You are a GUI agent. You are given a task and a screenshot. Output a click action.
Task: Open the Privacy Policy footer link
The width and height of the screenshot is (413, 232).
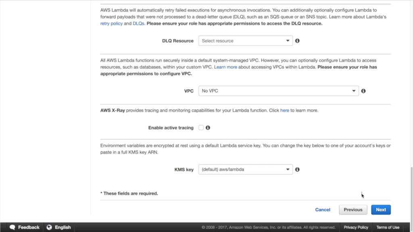coord(356,228)
